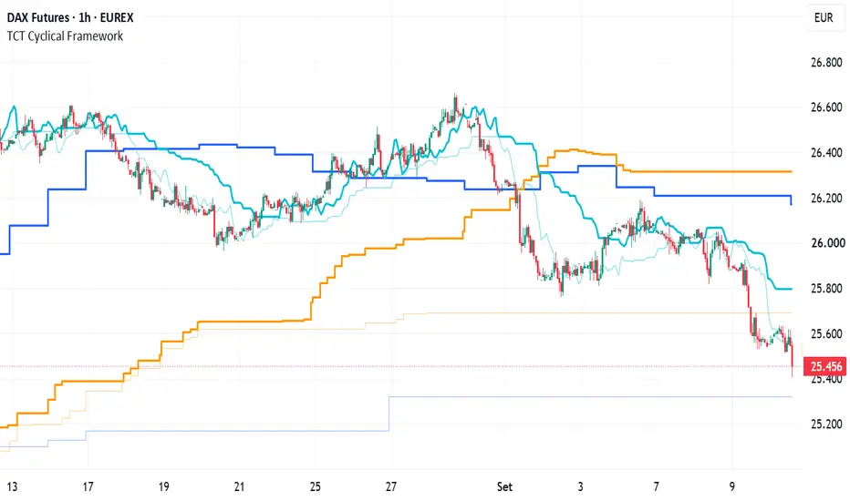This screenshot has width=850, height=501.
Task: Click the 26.000 price scale label
Action: tap(826, 243)
